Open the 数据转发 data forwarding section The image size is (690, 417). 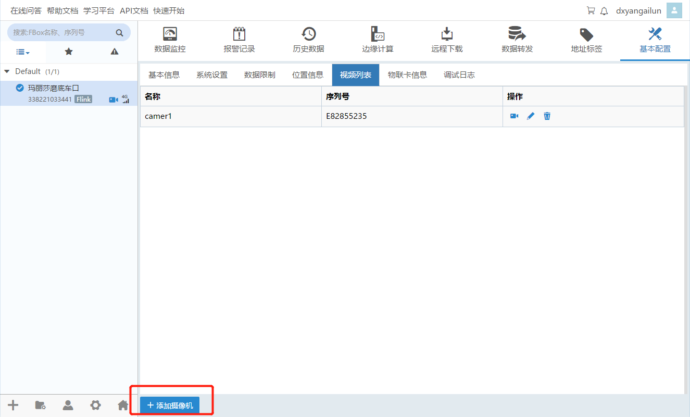(517, 41)
